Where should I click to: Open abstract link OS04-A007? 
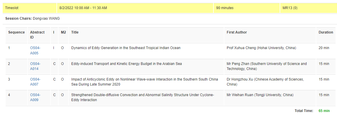click(x=35, y=82)
